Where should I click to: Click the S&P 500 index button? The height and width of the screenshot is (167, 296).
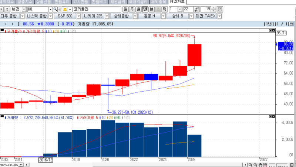pyautogui.click(x=65, y=16)
